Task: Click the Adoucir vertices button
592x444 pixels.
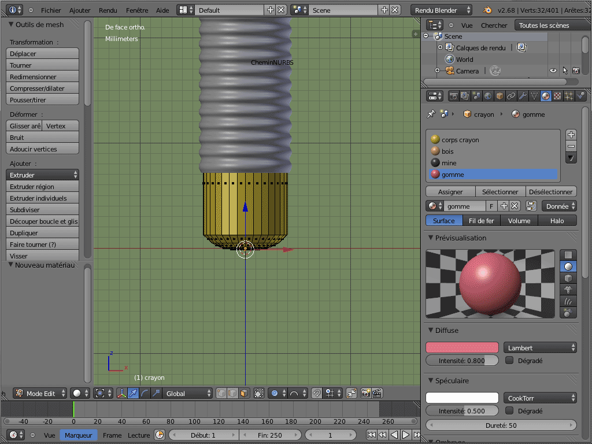Action: coord(43,149)
